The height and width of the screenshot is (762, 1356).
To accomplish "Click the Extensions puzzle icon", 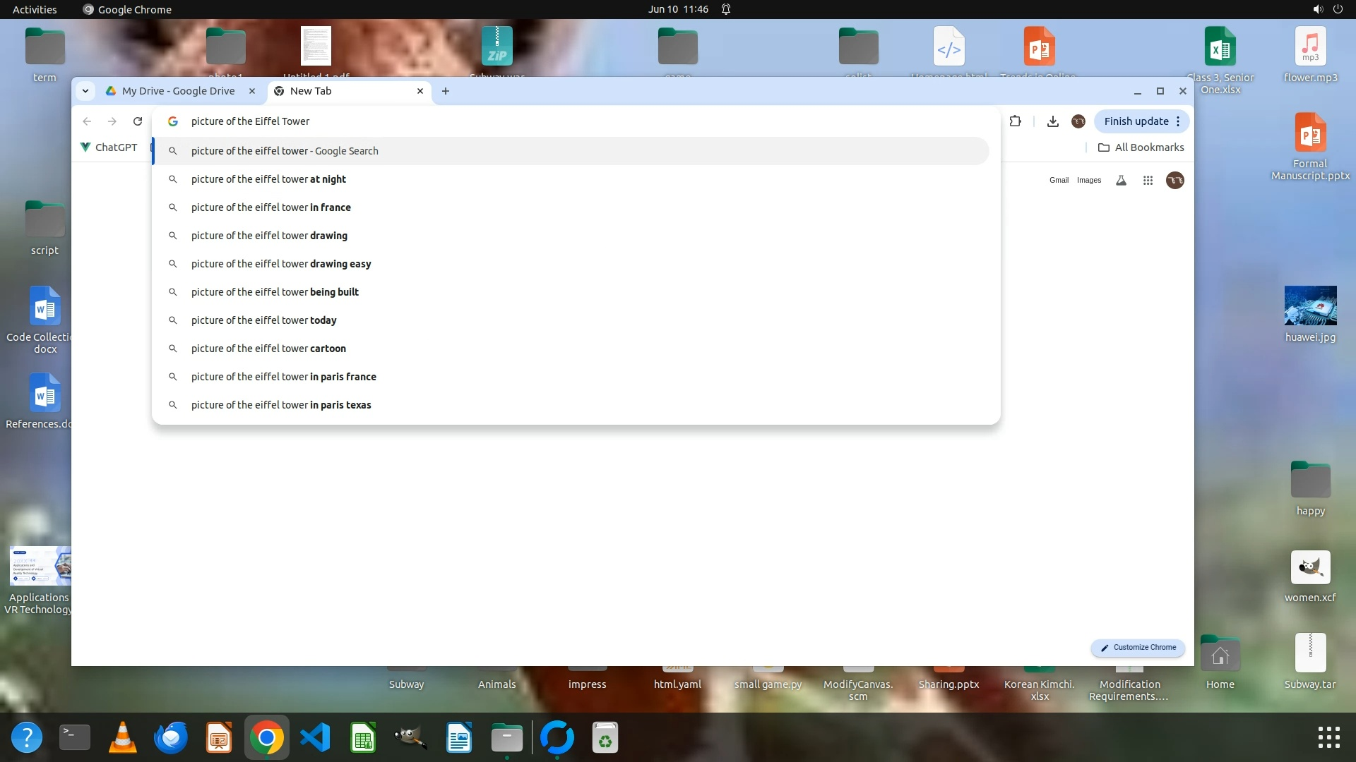I will (1015, 121).
